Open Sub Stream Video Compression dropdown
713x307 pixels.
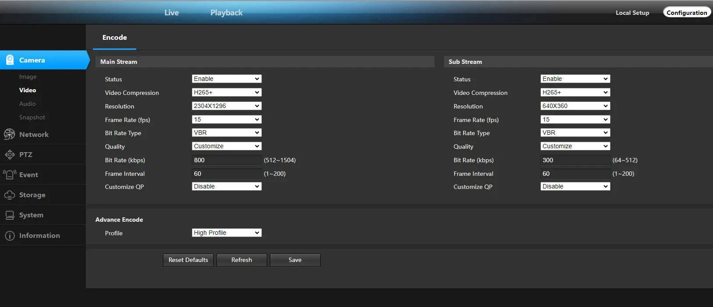(575, 92)
